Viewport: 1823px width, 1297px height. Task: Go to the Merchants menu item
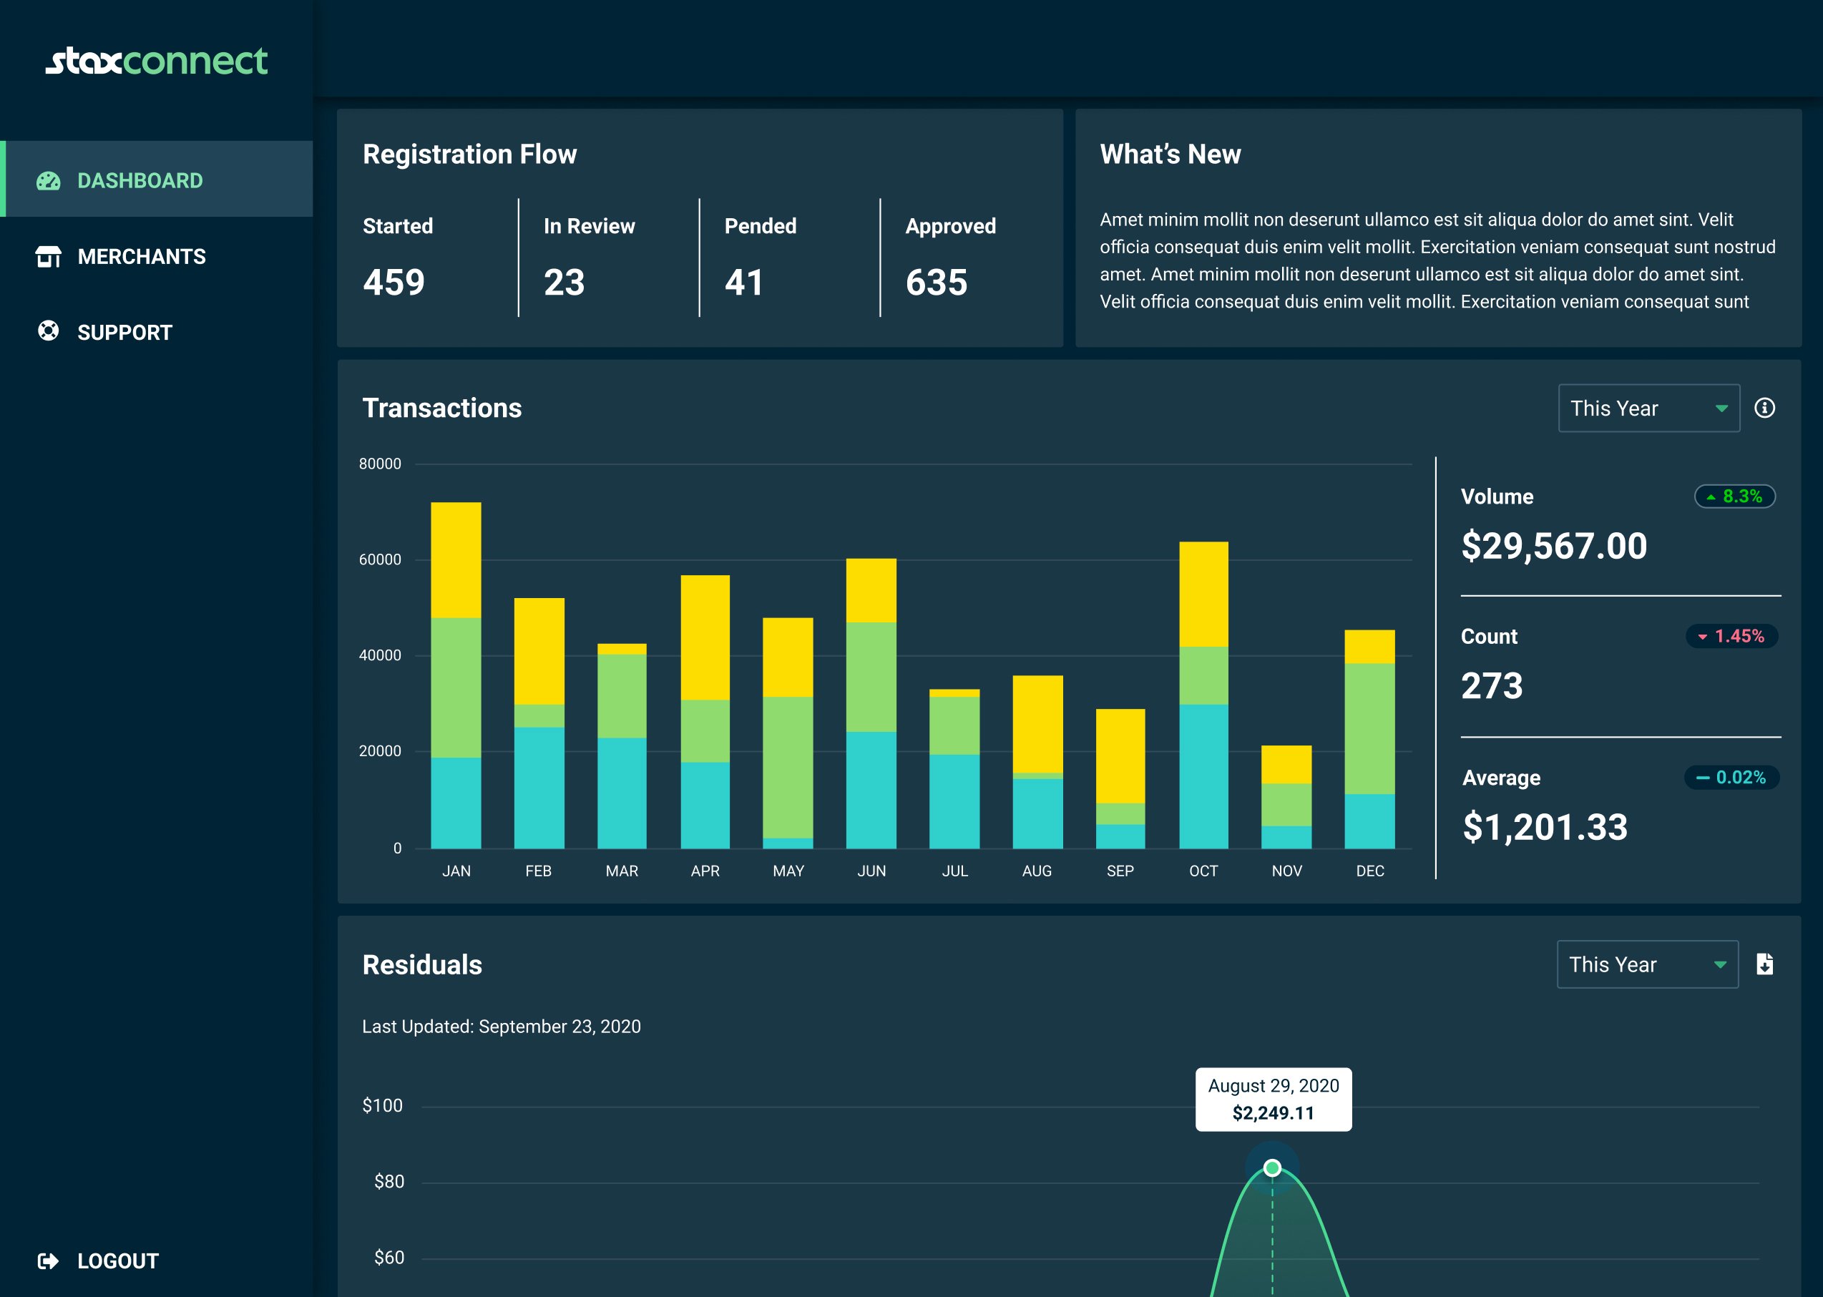click(142, 256)
